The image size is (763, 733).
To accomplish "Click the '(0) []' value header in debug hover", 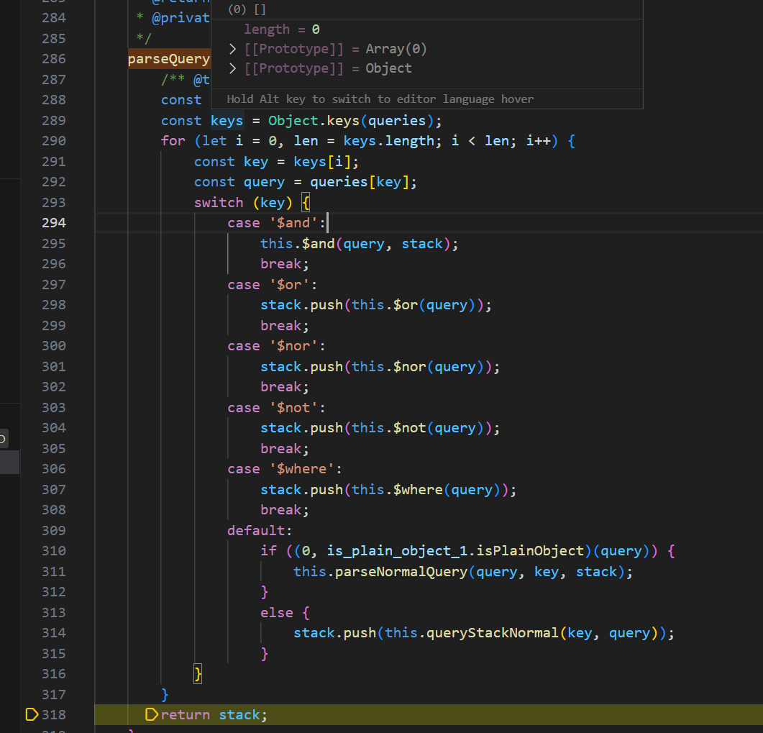I will [x=247, y=9].
